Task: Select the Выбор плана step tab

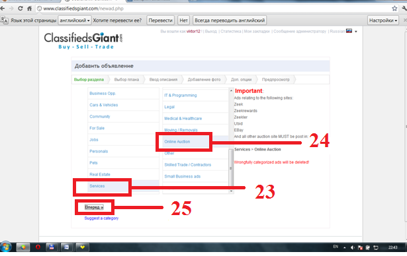Action: 126,79
